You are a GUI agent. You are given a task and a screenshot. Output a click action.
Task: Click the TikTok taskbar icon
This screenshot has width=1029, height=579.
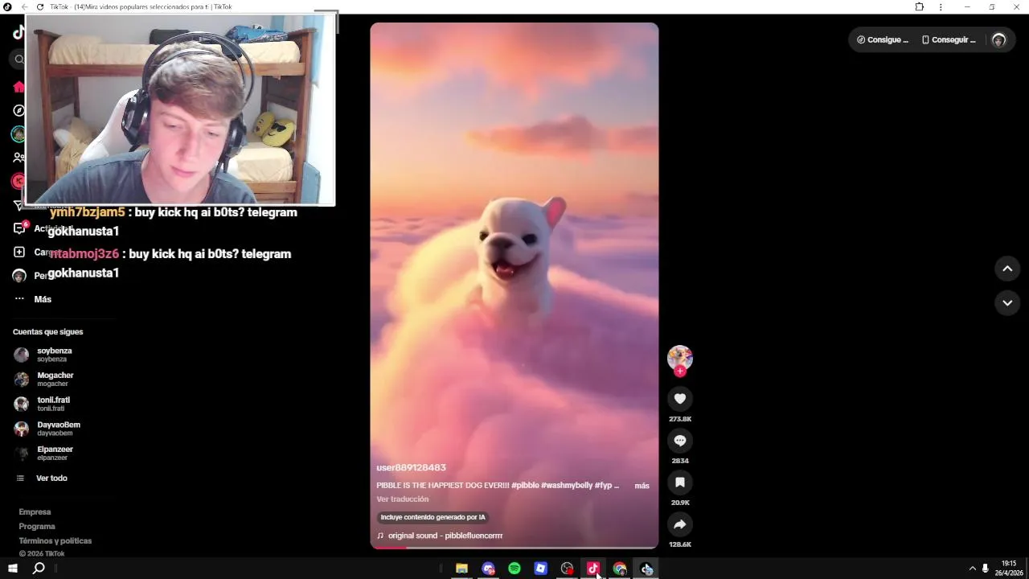[593, 569]
